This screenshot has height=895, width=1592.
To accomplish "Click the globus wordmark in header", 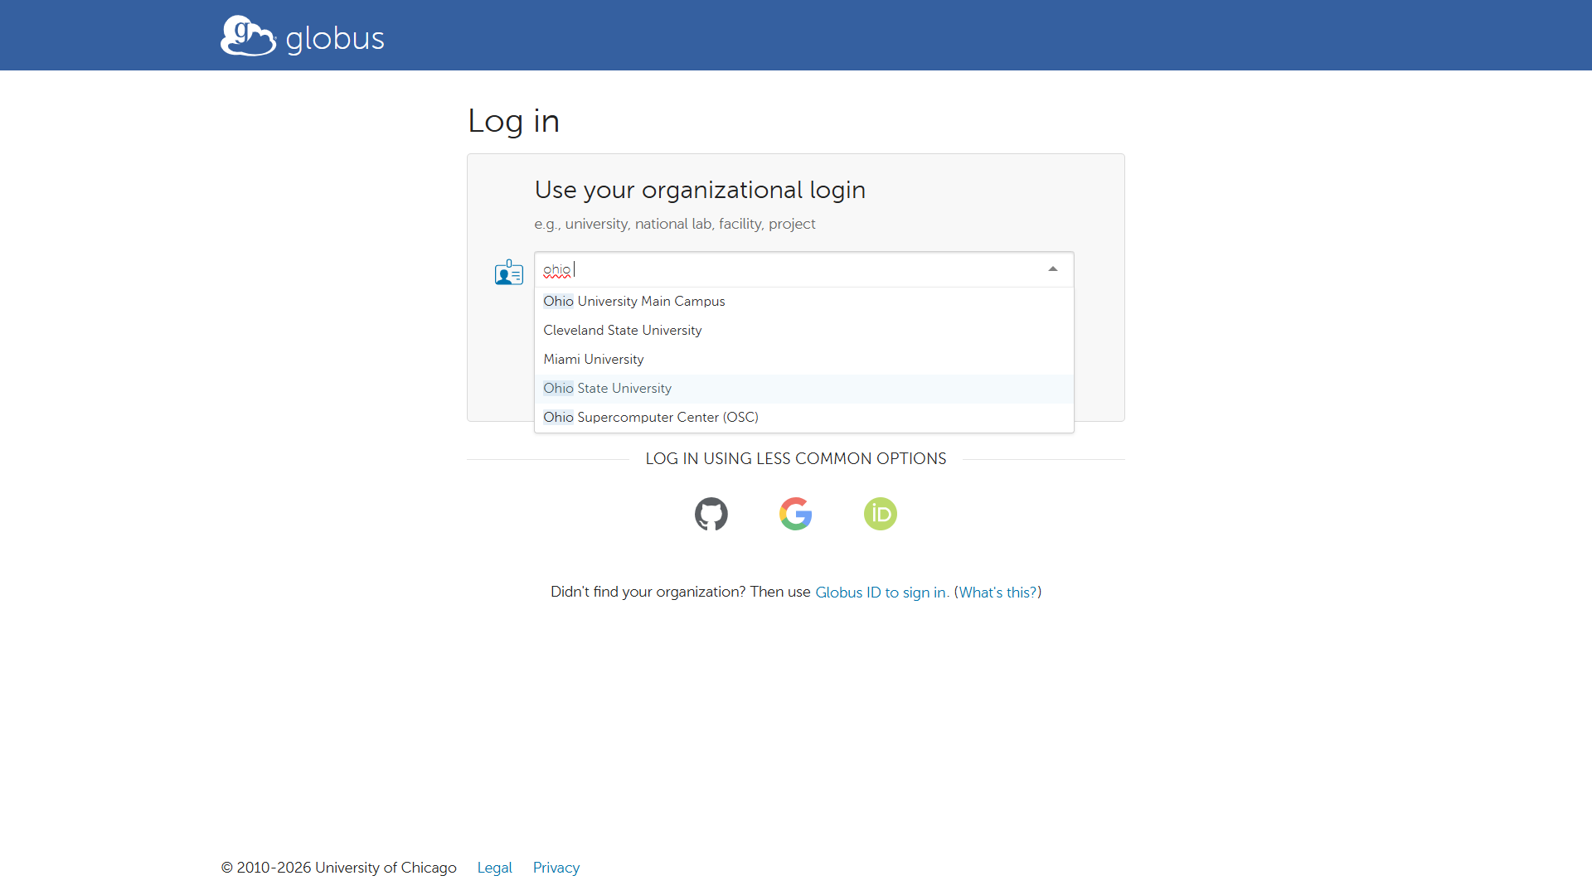I will (335, 39).
